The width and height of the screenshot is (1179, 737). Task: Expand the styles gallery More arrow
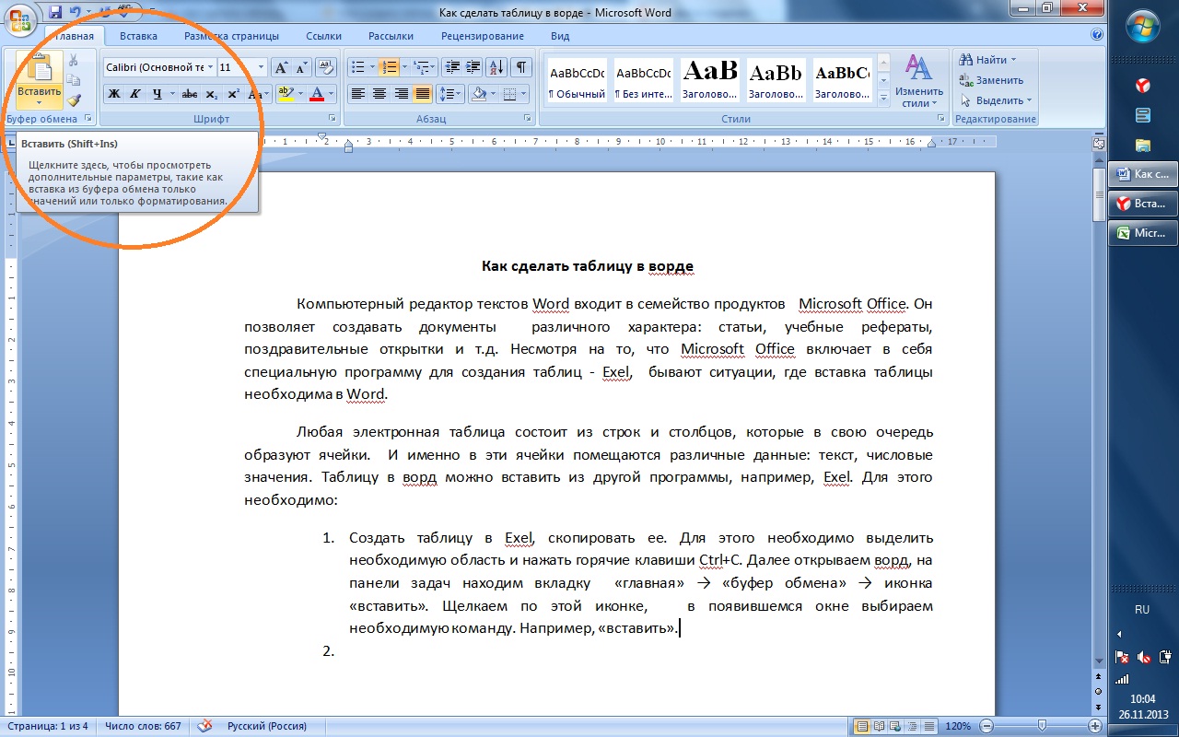click(x=882, y=97)
